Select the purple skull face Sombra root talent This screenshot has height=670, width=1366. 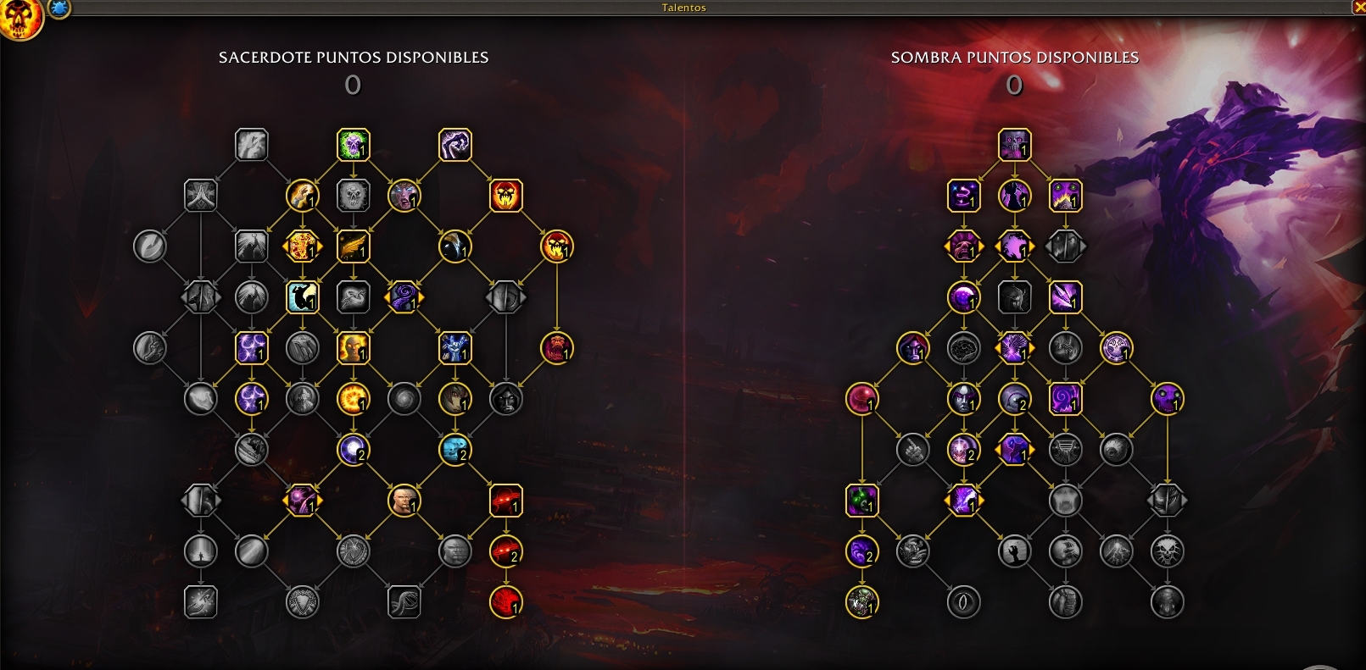coord(1015,145)
